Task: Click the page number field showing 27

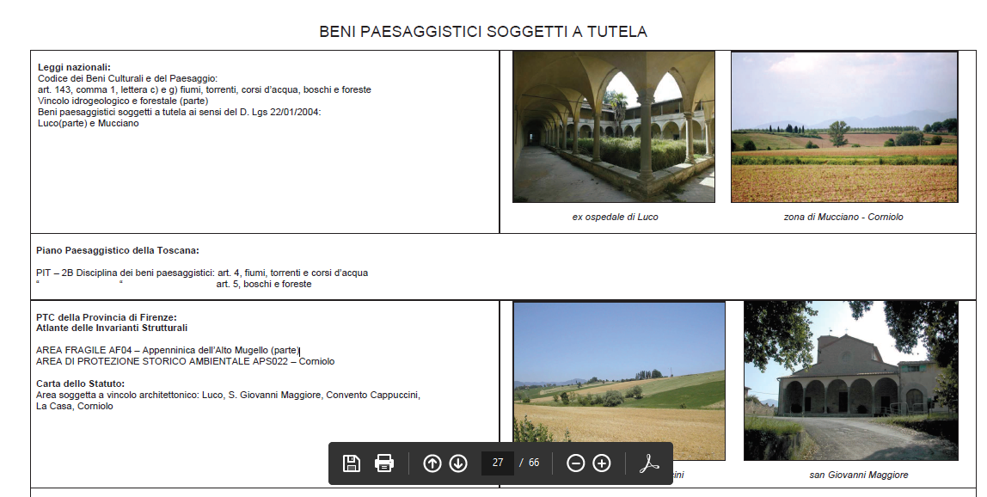Action: [497, 463]
